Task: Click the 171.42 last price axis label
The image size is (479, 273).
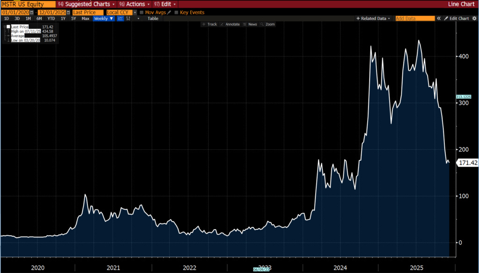Action: tap(468, 163)
